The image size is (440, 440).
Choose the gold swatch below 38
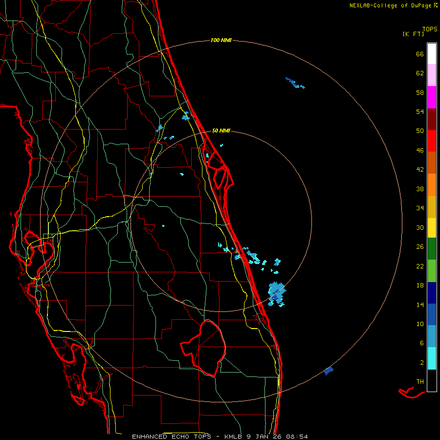point(432,206)
